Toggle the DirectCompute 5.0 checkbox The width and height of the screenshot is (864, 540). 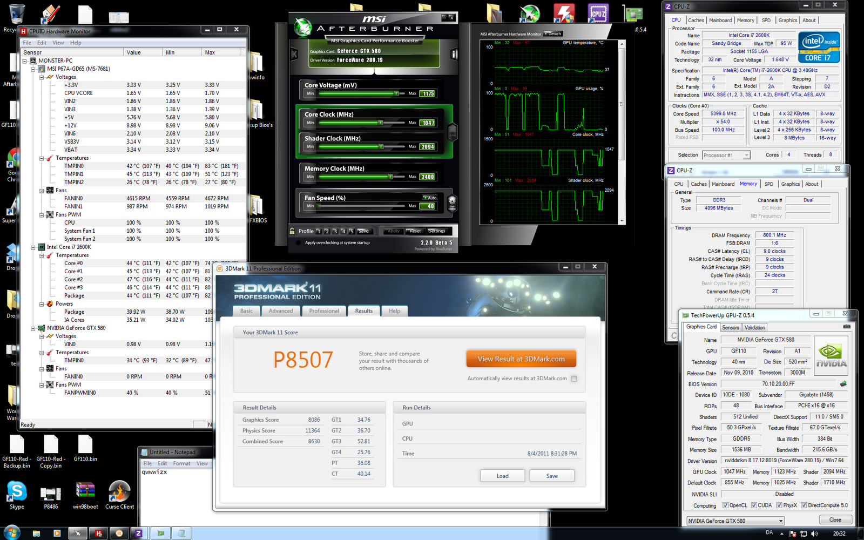pos(804,505)
